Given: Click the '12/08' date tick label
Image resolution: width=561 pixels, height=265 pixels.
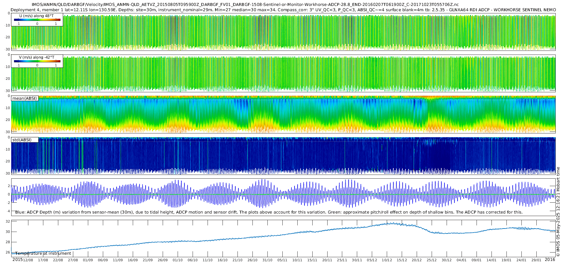Looking at the screenshot, I should coord(28,260).
